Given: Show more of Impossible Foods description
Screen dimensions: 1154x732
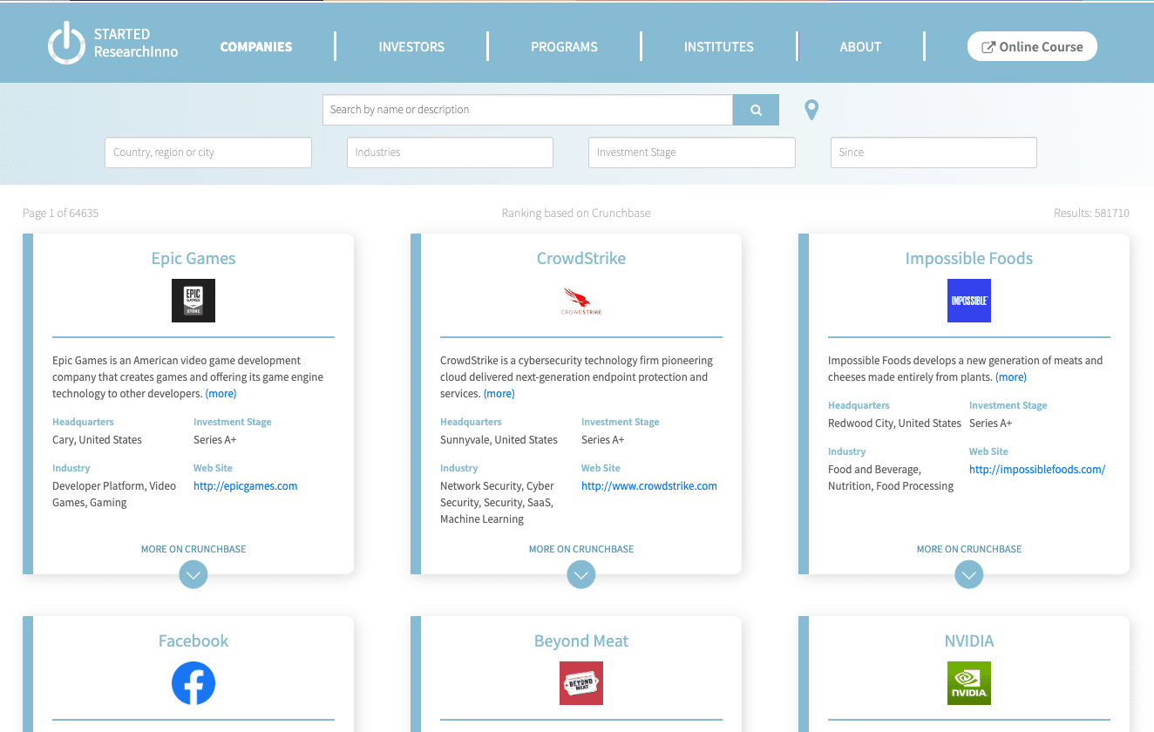Looking at the screenshot, I should click(x=1011, y=377).
